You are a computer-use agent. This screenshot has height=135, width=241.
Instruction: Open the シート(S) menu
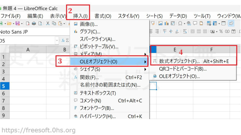154,16
